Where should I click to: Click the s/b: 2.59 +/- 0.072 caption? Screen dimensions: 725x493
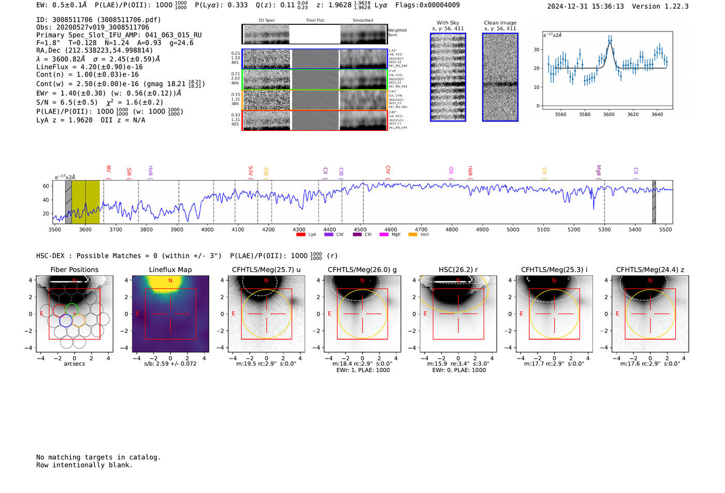pyautogui.click(x=170, y=364)
